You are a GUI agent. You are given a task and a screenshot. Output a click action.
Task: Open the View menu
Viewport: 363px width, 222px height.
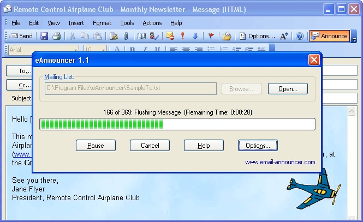click(53, 23)
